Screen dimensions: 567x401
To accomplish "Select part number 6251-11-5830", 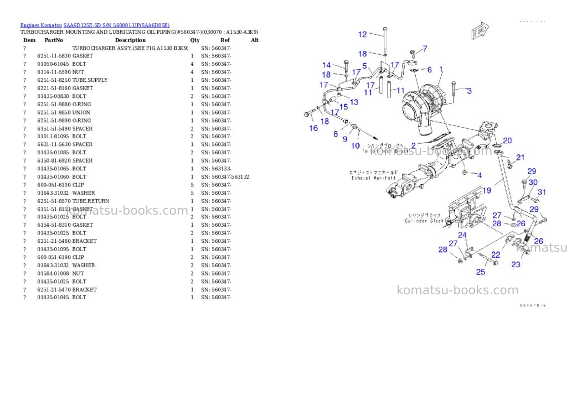I will 54,56.
